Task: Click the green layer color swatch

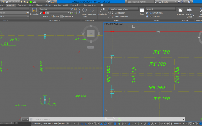Action: (31, 2)
